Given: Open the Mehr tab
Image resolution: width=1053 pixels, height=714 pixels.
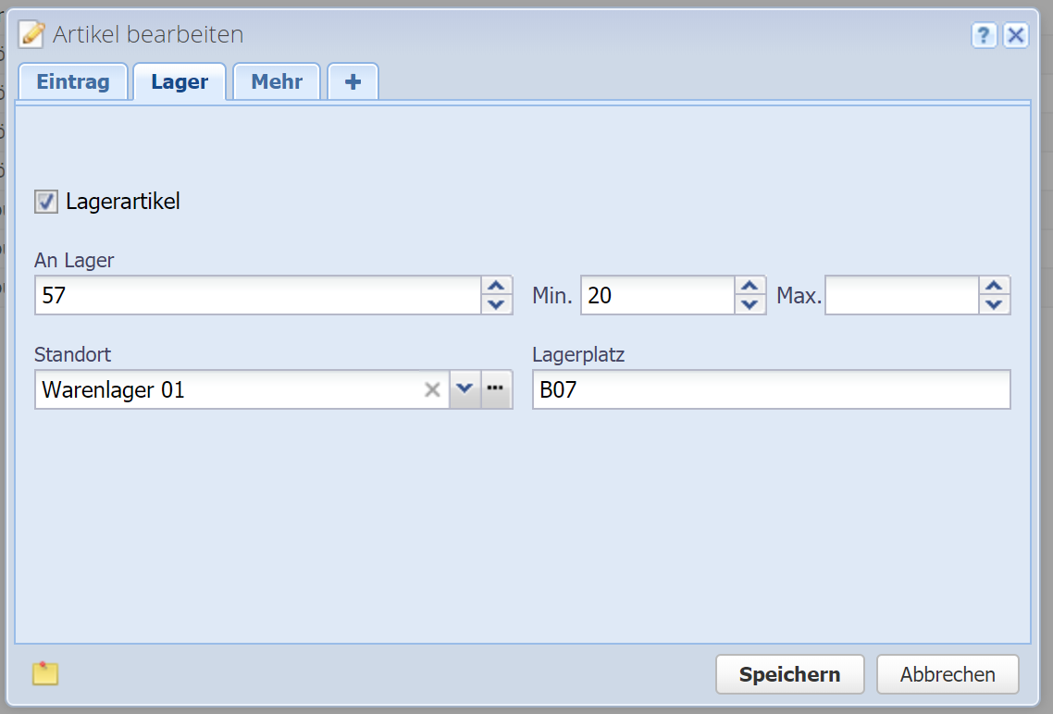Looking at the screenshot, I should tap(277, 81).
